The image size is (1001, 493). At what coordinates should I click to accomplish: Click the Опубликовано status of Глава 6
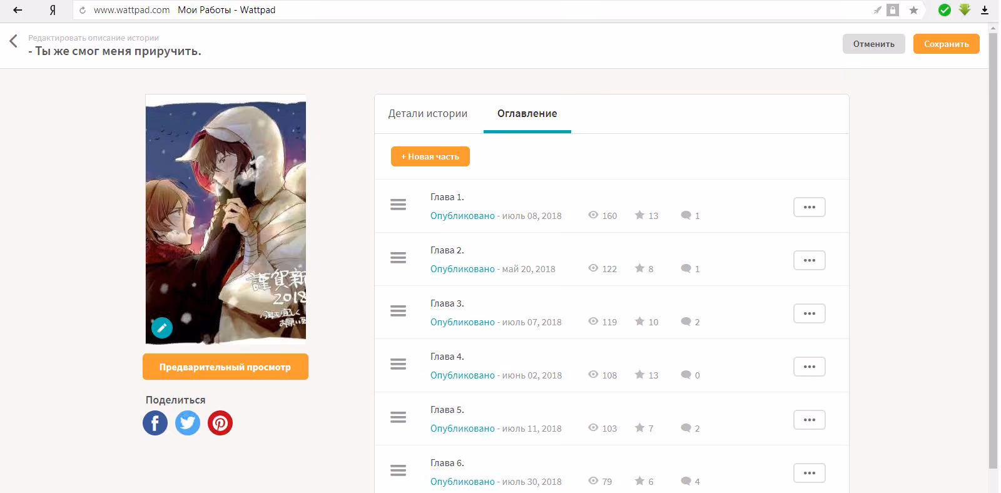(x=462, y=482)
